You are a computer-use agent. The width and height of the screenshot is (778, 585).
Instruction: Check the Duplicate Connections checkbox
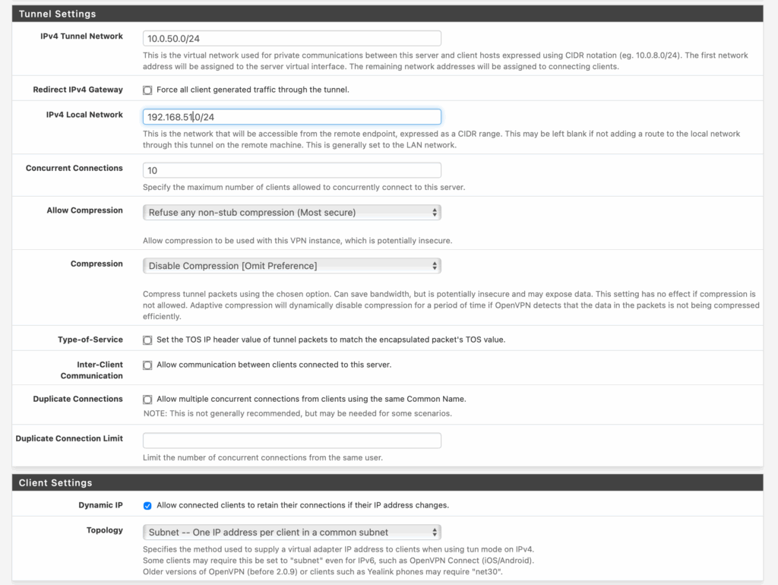tap(147, 400)
